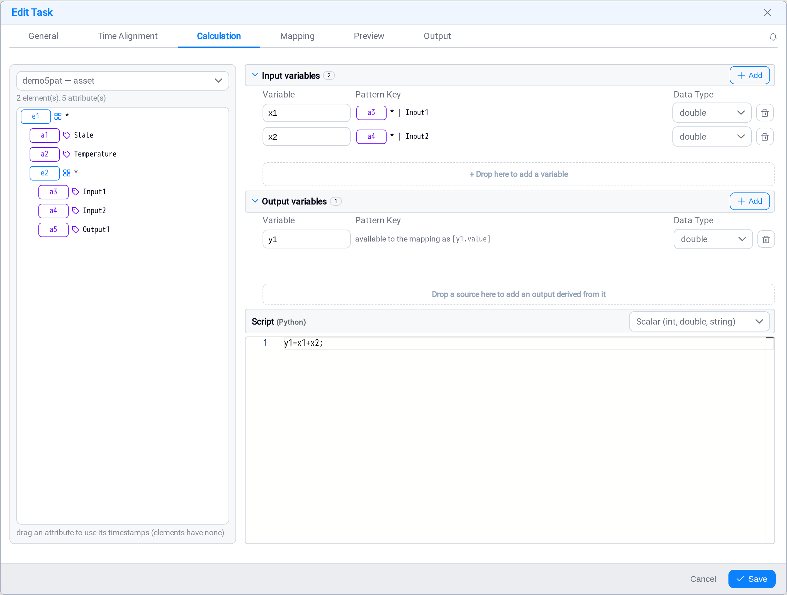
Task: Click the grid icon next to e2
Action: [x=66, y=173]
